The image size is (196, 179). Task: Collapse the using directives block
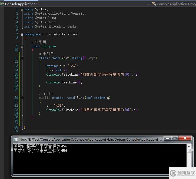point(22,9)
